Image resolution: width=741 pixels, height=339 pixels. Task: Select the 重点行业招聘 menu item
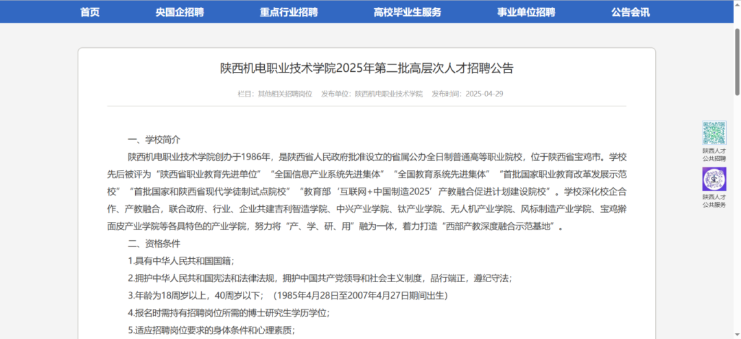coord(289,12)
